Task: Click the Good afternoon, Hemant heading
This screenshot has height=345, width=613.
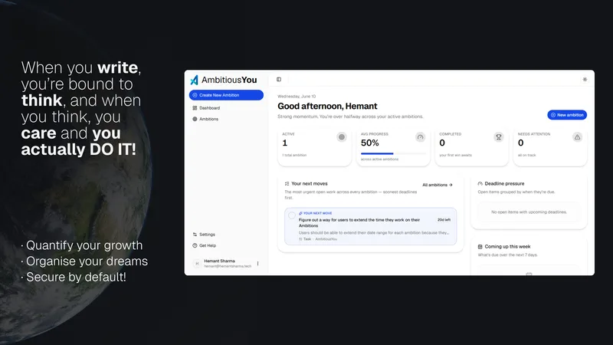Action: [x=327, y=106]
